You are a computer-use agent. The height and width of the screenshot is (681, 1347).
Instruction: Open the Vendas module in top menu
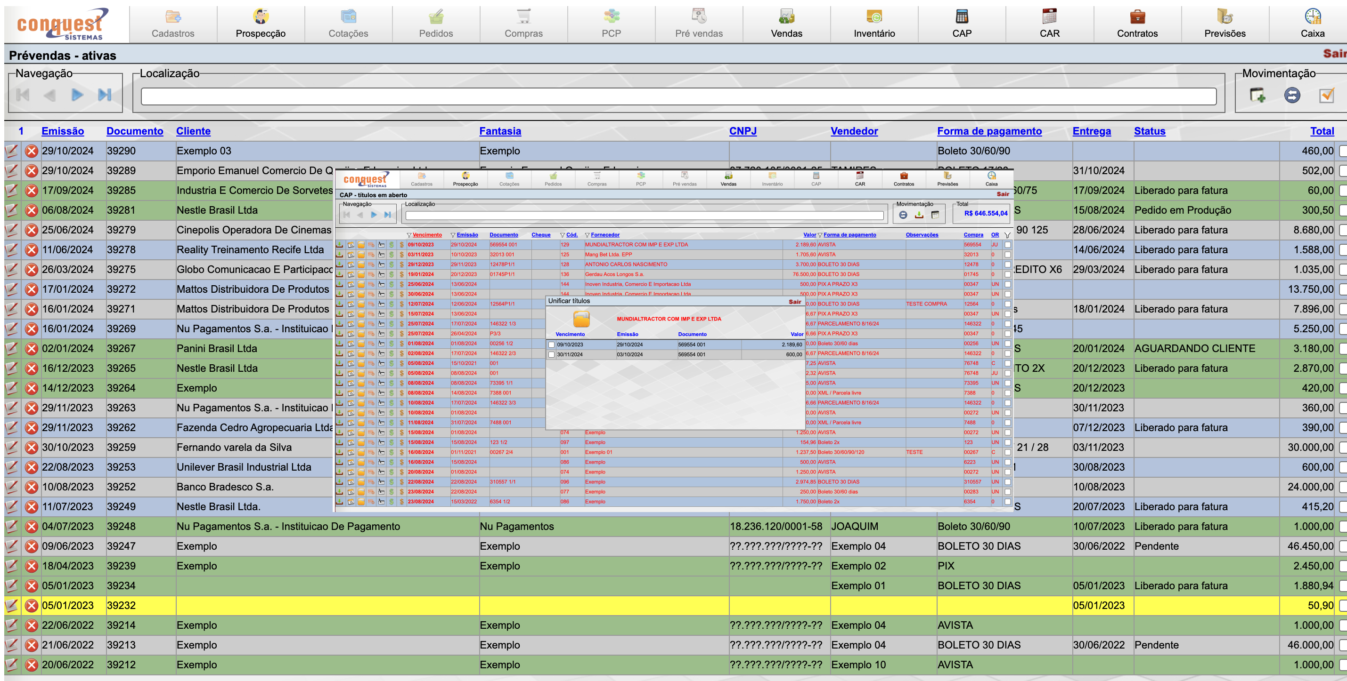(786, 24)
